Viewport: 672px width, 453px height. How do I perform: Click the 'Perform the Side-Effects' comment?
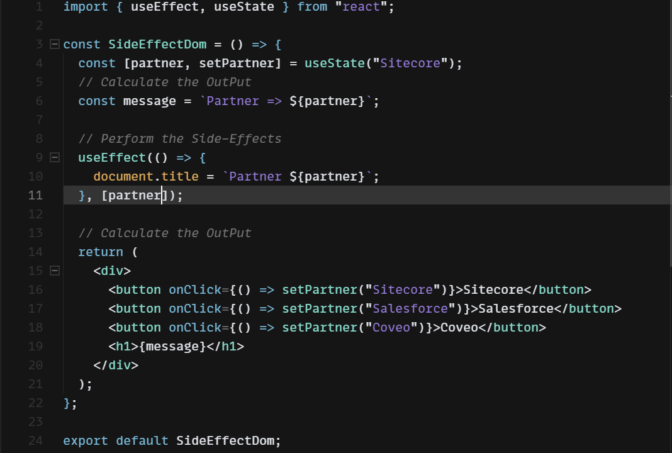point(179,138)
